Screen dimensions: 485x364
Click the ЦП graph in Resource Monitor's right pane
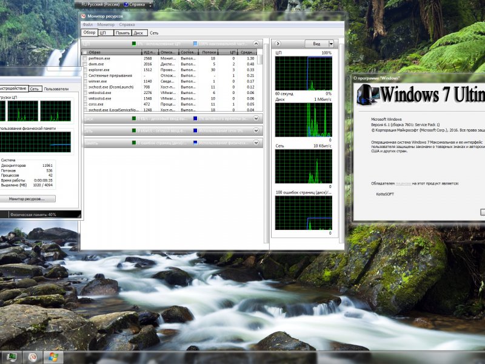click(304, 73)
